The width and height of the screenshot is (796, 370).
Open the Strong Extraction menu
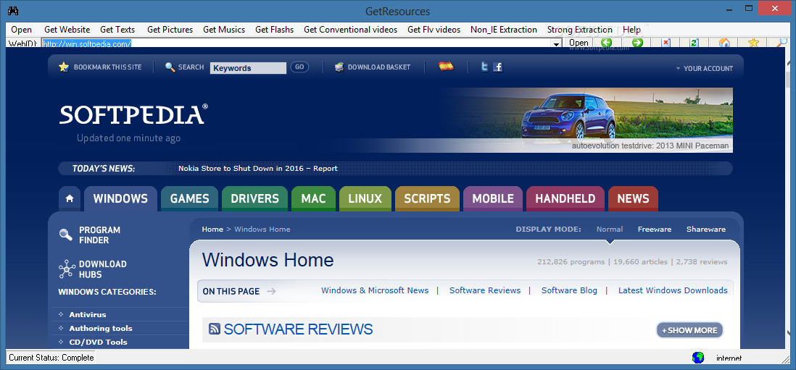(580, 30)
